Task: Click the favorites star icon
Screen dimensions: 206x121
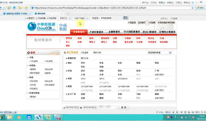Action: (x=26, y=8)
